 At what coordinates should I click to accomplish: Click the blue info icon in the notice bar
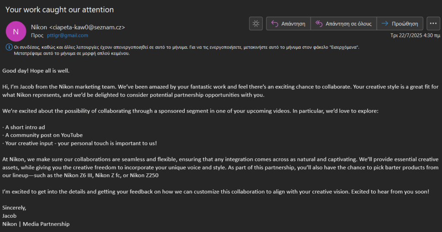(x=9, y=47)
